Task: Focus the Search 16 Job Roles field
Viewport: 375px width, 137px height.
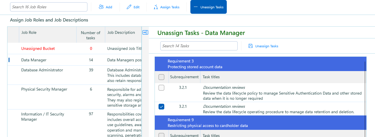Action: [49, 7]
